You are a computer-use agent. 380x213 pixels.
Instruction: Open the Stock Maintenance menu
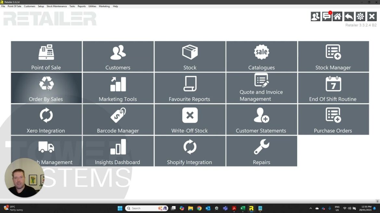pos(57,6)
